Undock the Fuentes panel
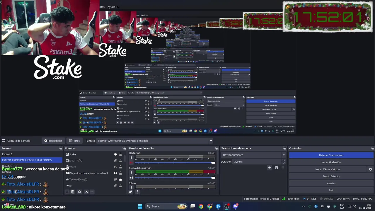This screenshot has width=375, height=211. tap(124, 148)
